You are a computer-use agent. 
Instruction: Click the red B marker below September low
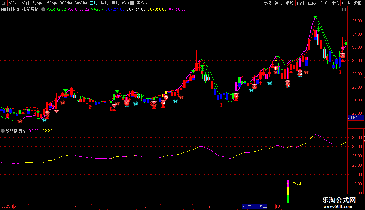pos(221,105)
